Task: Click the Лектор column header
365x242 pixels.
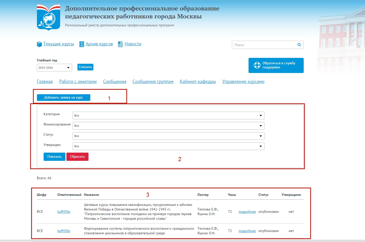Action: (203, 195)
